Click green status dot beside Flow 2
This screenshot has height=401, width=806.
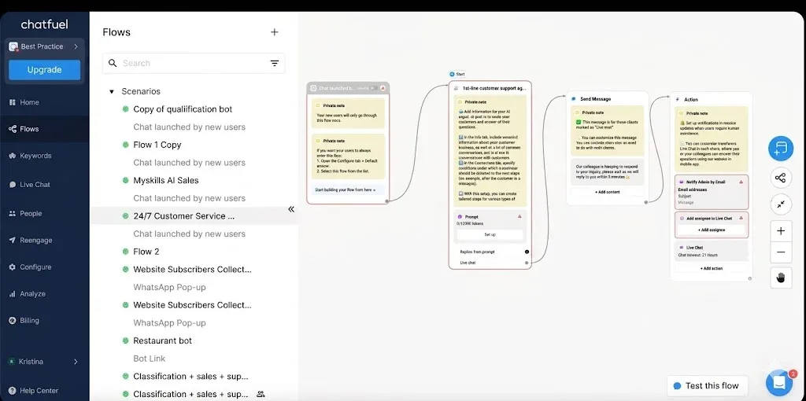coord(125,252)
